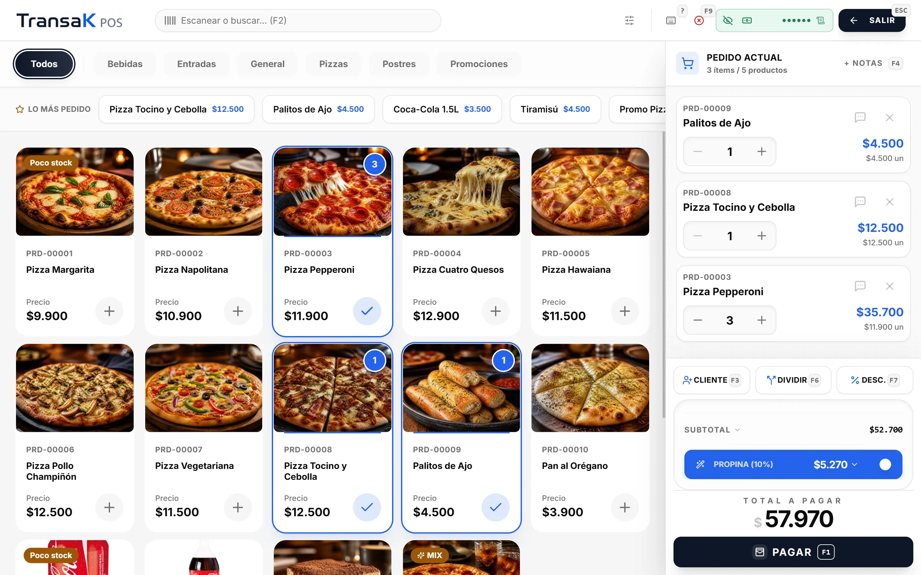Add a comment to Palitos de Ajo item
Viewport: 921px width, 575px height.
coord(860,118)
